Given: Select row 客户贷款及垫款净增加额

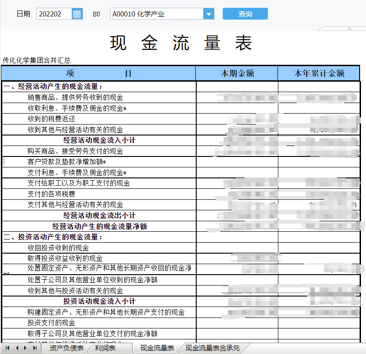Looking at the screenshot, I should 181,161.
